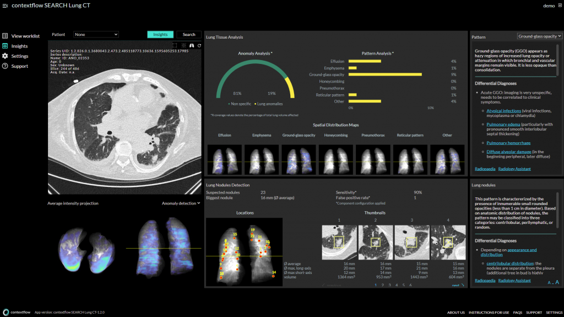This screenshot has width=564, height=317.
Task: Click the lung overlay icon above CT image
Action: pyautogui.click(x=192, y=45)
